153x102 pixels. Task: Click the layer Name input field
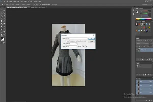pyautogui.click(x=76, y=39)
